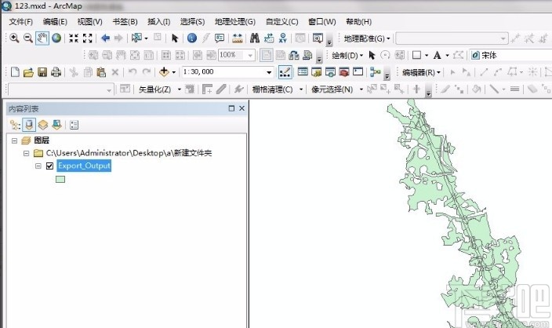Create a new map document
This screenshot has height=328, width=552.
15,72
